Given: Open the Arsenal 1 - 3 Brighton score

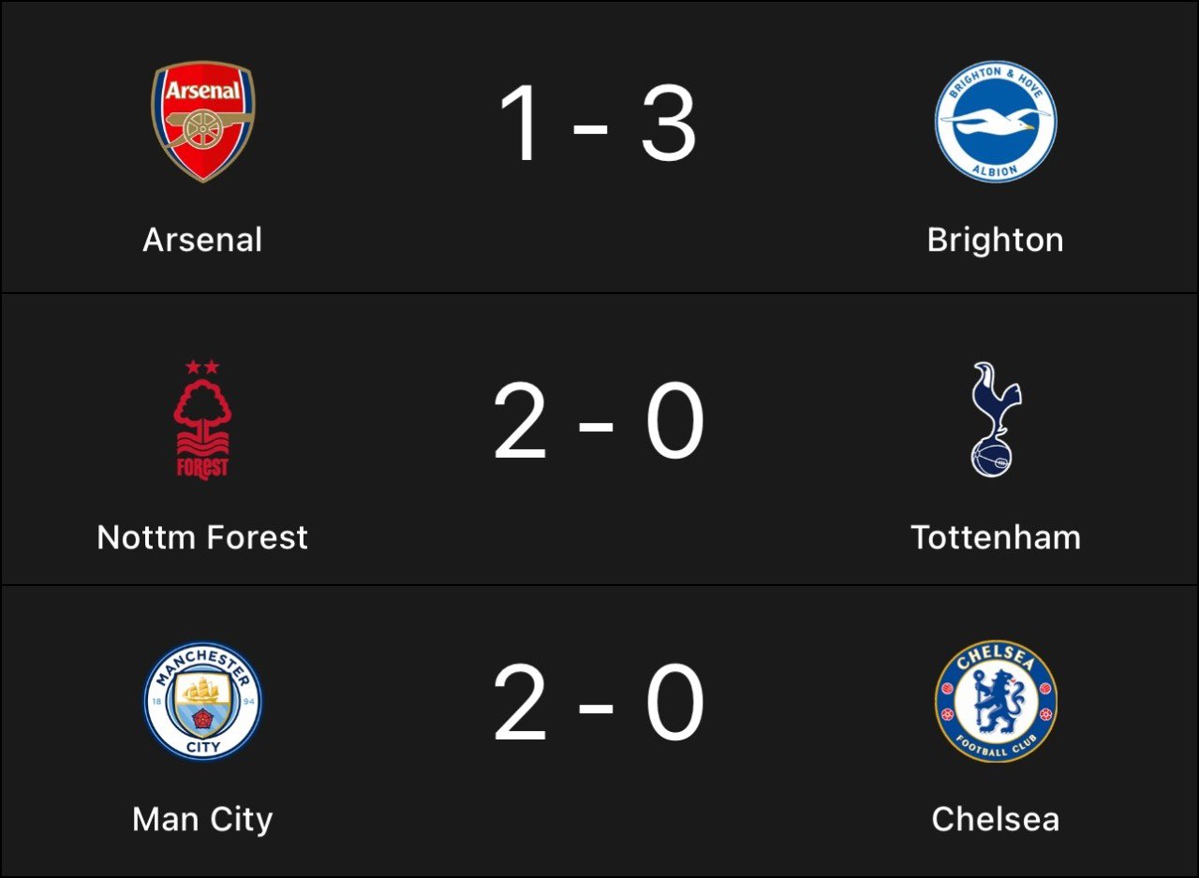Looking at the screenshot, I should [x=599, y=124].
